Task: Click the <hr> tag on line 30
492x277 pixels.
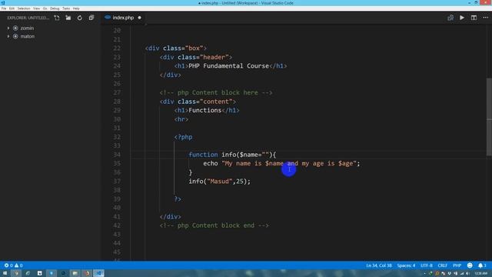Action: [x=181, y=119]
